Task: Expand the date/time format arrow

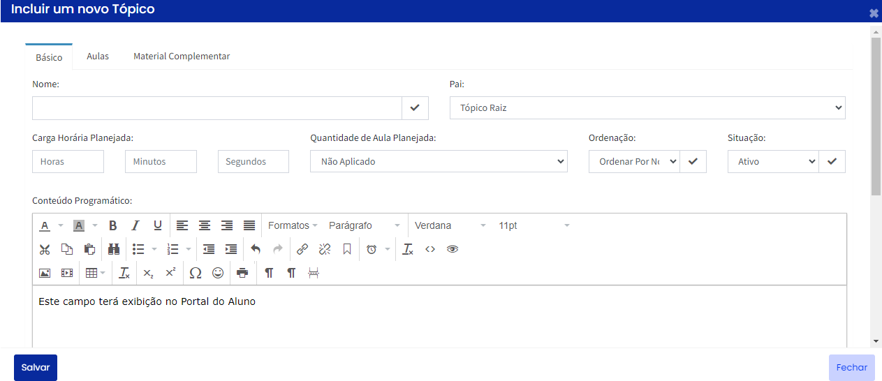Action: click(x=387, y=249)
